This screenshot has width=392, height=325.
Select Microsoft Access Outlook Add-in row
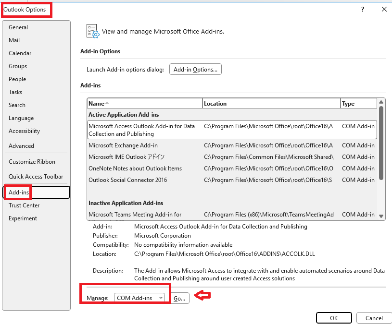[x=232, y=130]
